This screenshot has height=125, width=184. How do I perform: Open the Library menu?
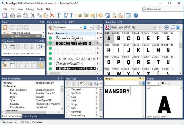pos(30,9)
